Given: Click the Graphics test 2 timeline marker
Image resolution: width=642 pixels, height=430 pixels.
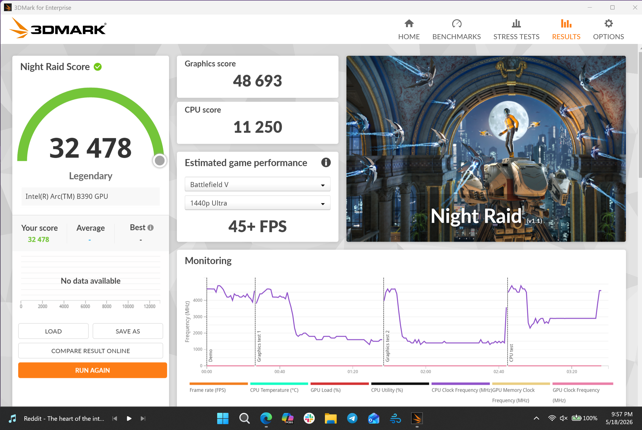Looking at the screenshot, I should click(x=388, y=346).
